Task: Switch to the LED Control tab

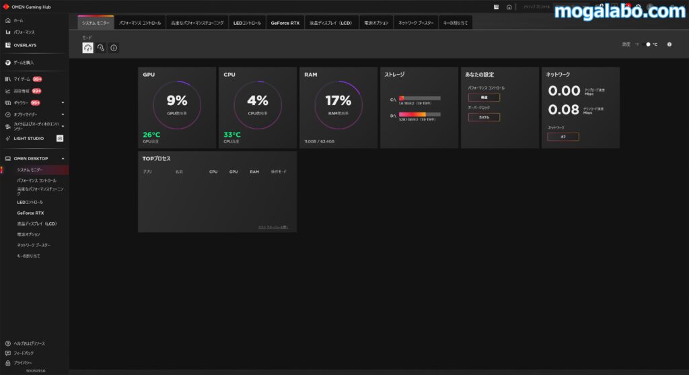Action: [247, 23]
